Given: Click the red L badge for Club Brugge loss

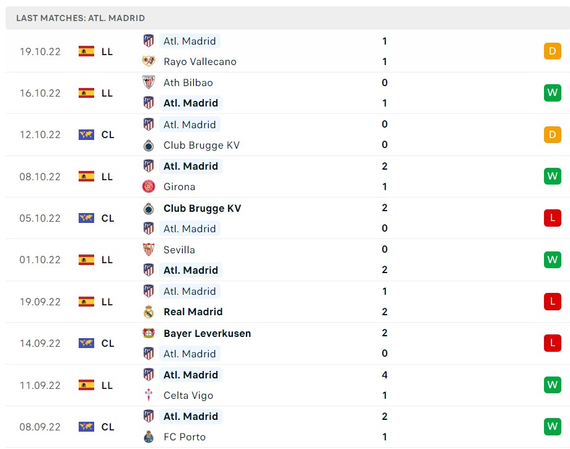Looking at the screenshot, I should tap(552, 217).
